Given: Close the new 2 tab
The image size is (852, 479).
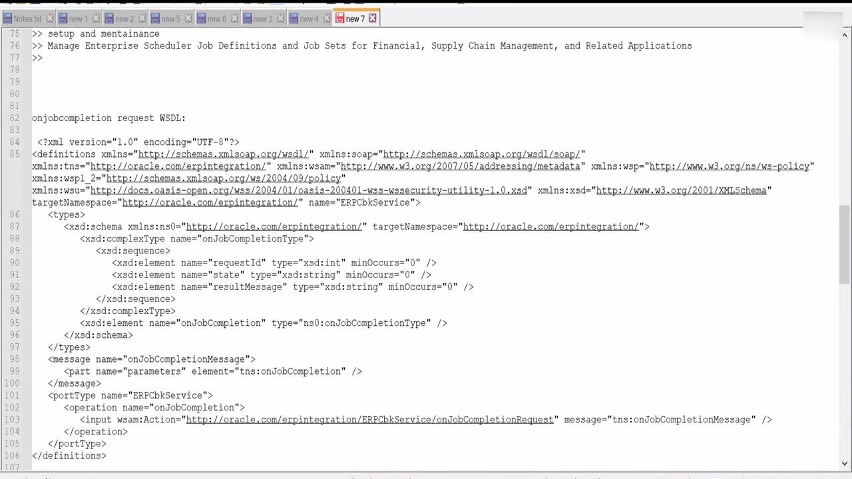Looking at the screenshot, I should point(142,19).
